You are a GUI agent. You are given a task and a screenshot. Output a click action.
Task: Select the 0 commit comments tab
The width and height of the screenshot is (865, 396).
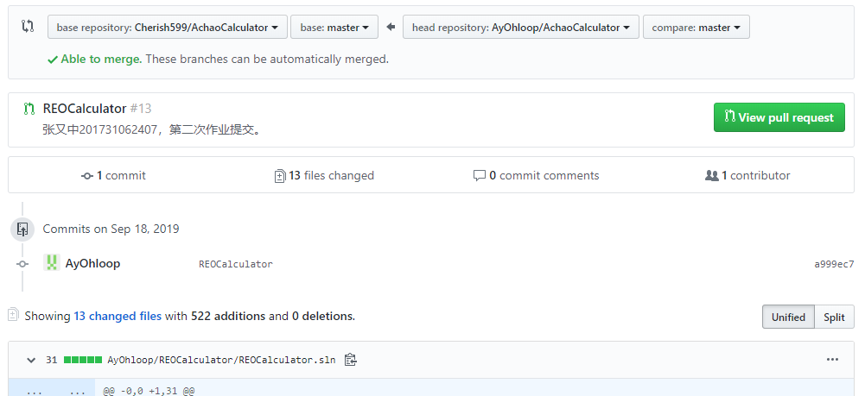click(x=537, y=176)
